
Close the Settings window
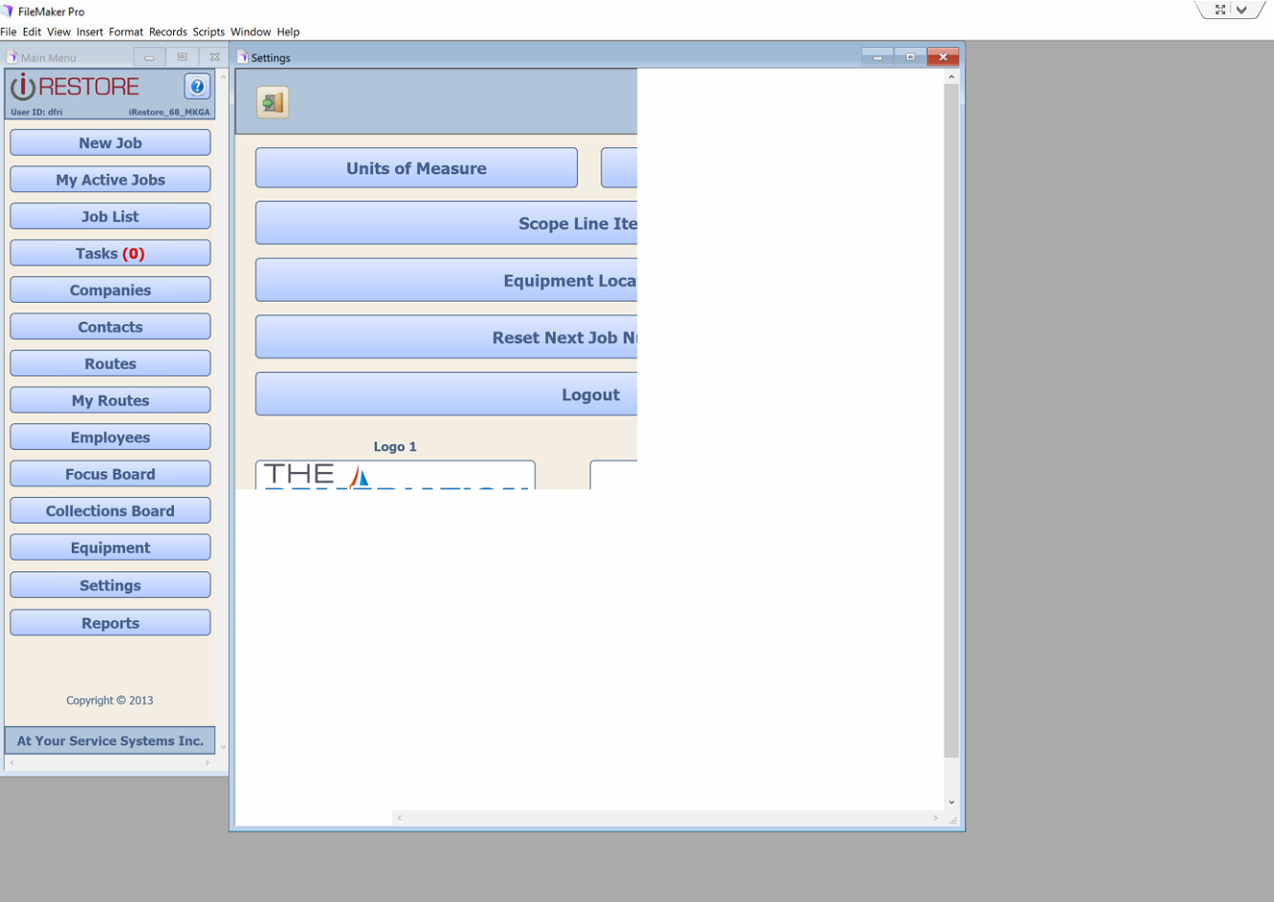point(943,57)
